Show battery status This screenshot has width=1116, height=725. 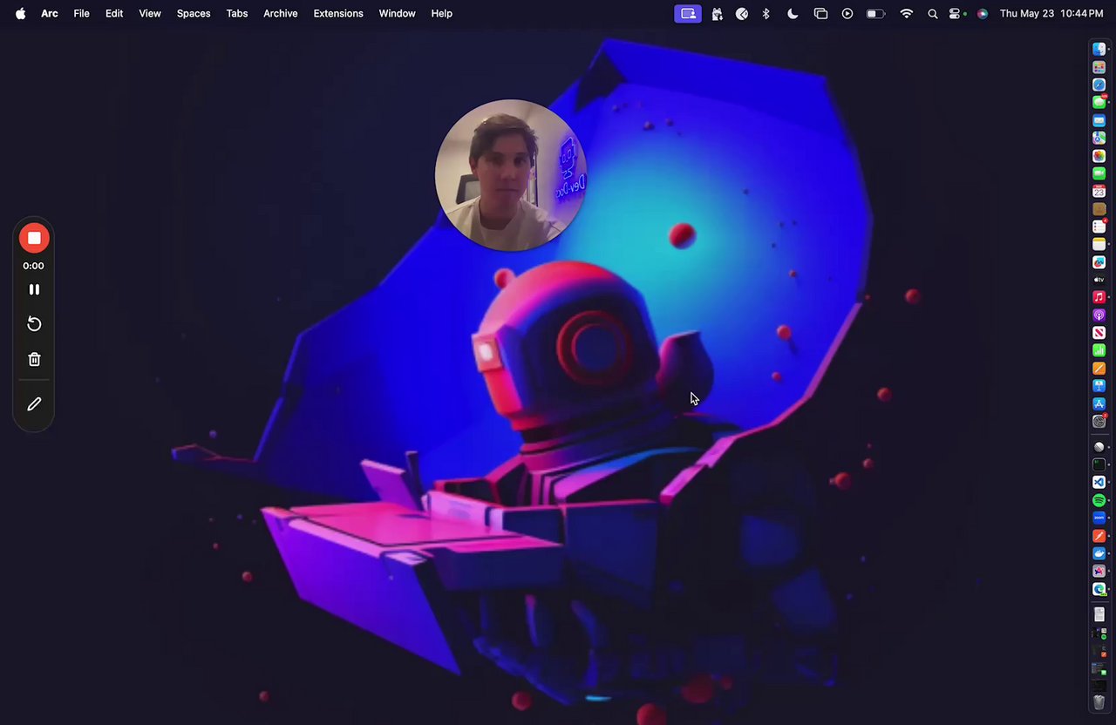[875, 13]
